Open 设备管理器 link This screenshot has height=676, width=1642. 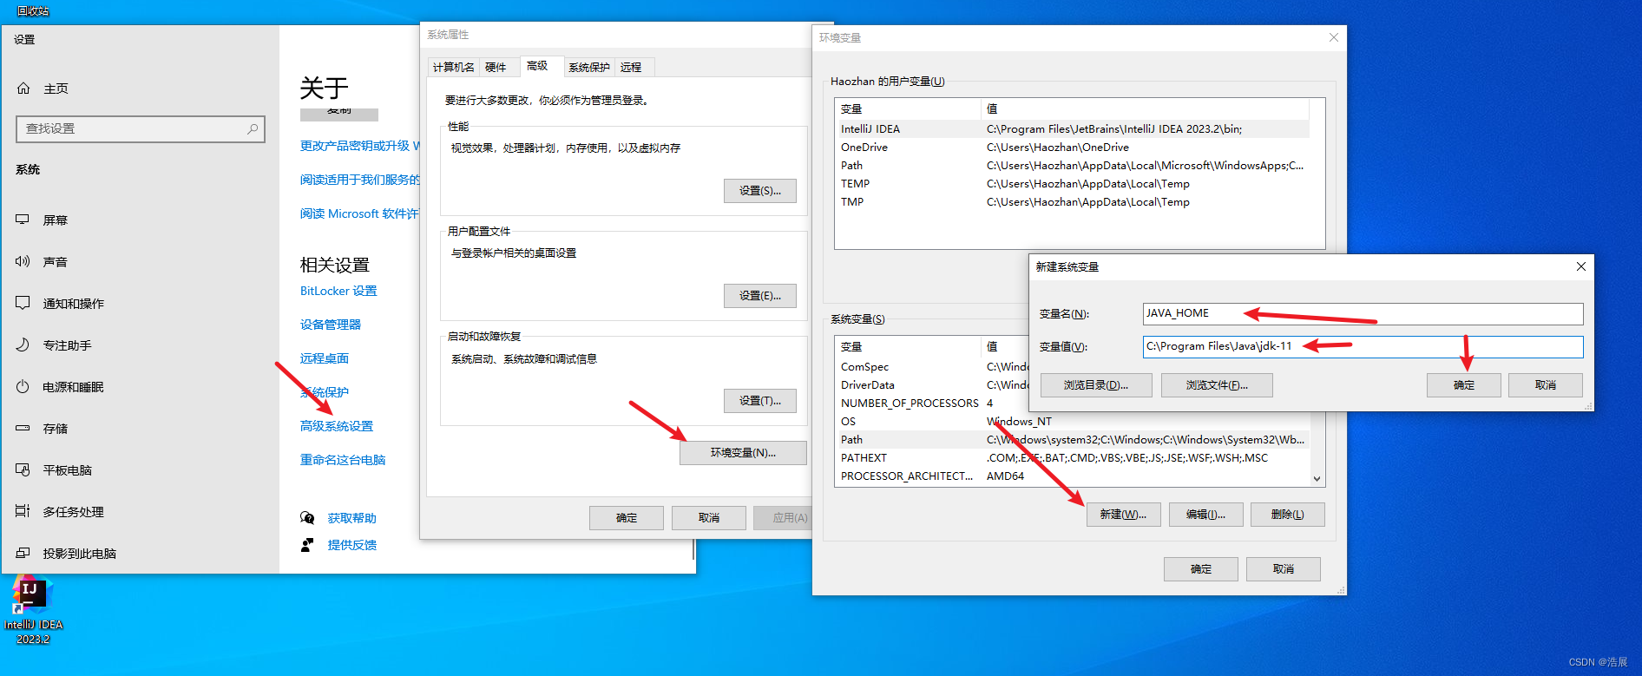coord(331,325)
